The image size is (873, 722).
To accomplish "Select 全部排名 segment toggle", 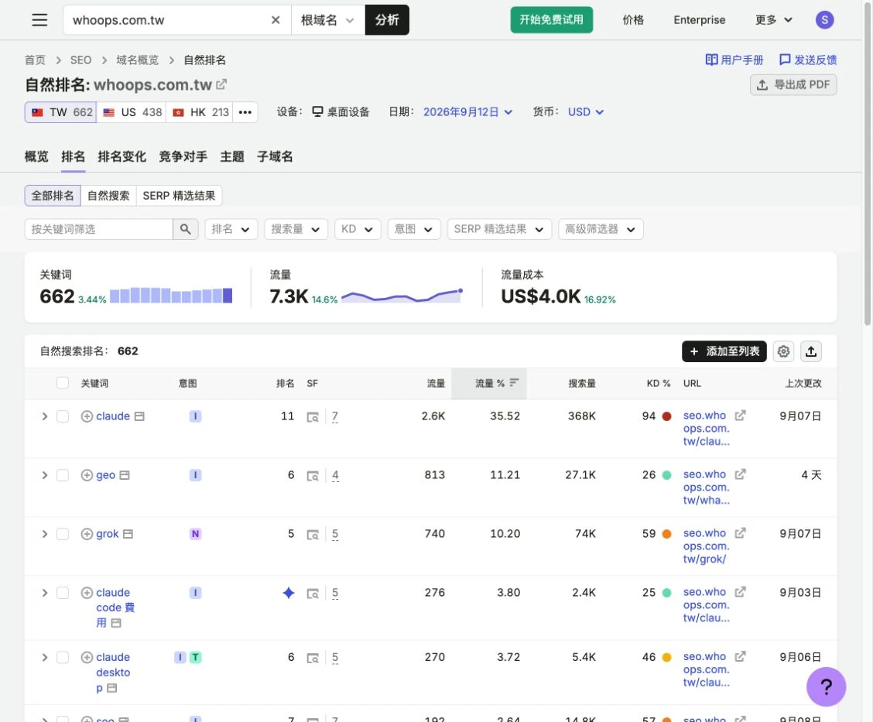I will (x=53, y=195).
